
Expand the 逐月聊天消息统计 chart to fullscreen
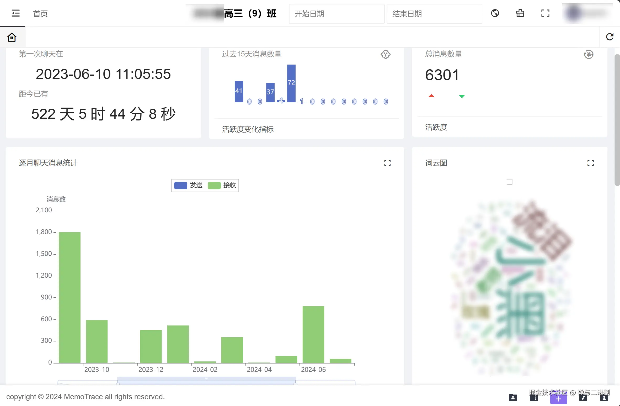pyautogui.click(x=387, y=163)
